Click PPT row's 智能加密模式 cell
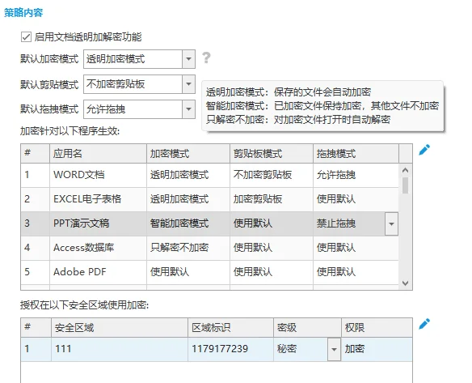The width and height of the screenshot is (472, 383). (188, 223)
